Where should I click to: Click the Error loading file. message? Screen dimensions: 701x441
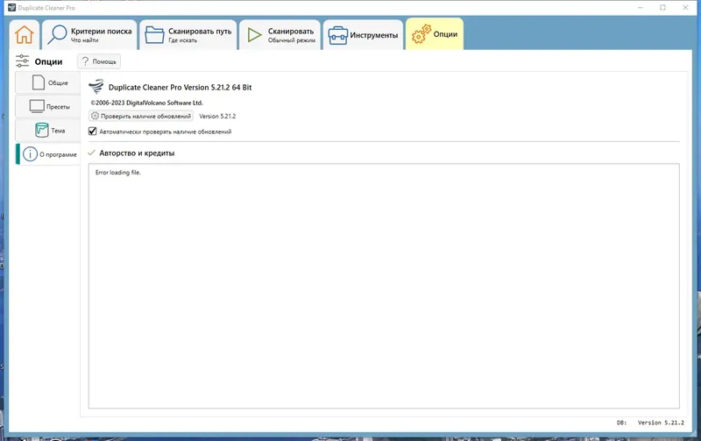click(x=118, y=173)
